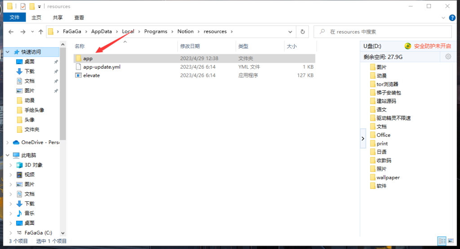This screenshot has height=249, width=460.
Task: Expand the FaGaGa (C:) drive node
Action: pos(11,233)
